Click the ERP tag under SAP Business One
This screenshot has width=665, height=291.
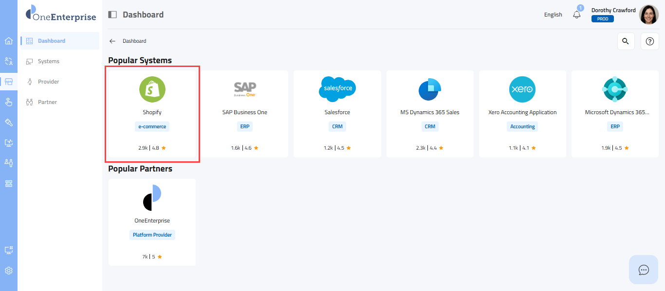pyautogui.click(x=245, y=126)
